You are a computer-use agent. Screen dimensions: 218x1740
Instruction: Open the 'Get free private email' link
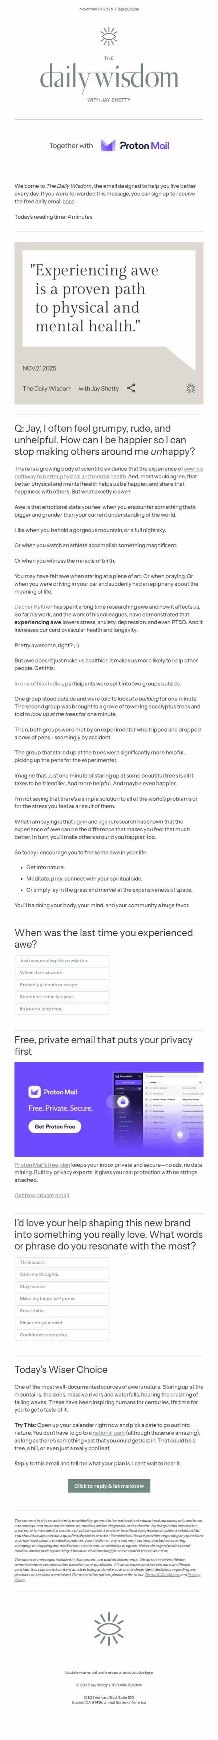(42, 1195)
